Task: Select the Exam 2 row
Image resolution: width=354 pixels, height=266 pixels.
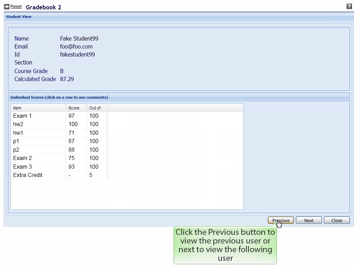Action: 59,158
